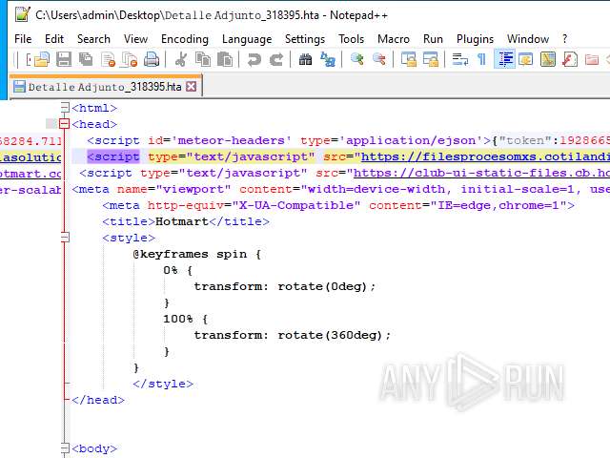Click the highlighted <script tag text
The width and height of the screenshot is (610, 458).
(x=113, y=156)
